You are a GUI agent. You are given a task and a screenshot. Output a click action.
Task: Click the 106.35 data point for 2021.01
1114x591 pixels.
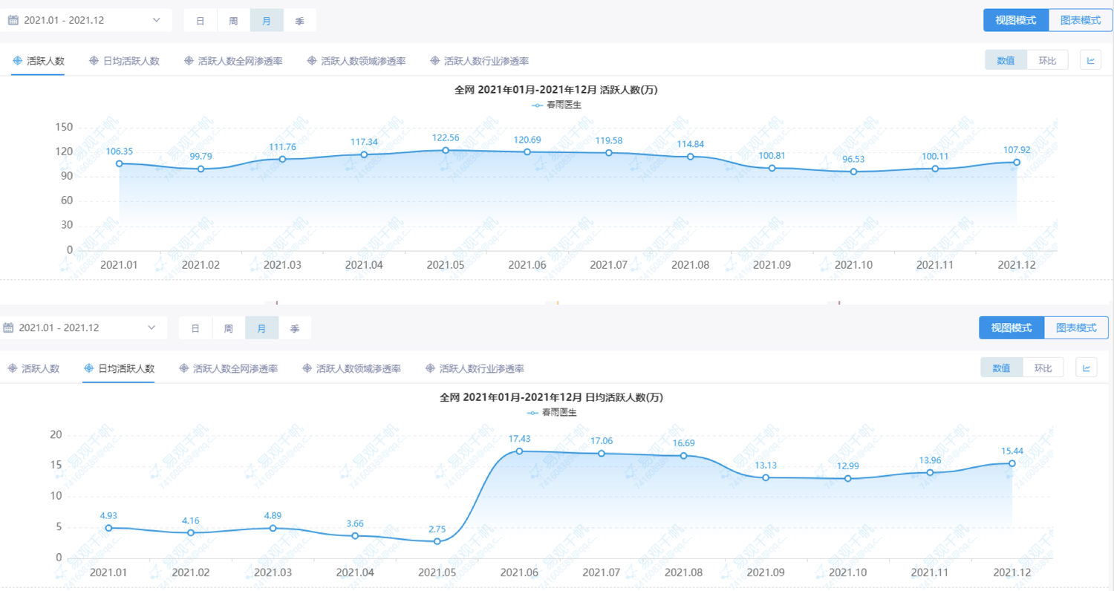pos(119,163)
